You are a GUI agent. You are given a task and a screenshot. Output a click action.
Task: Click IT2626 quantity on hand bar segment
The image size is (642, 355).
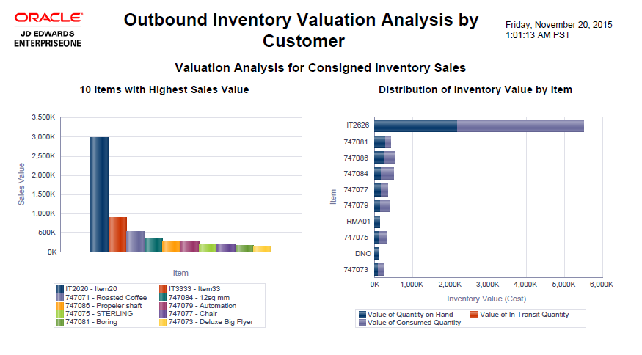pos(415,126)
